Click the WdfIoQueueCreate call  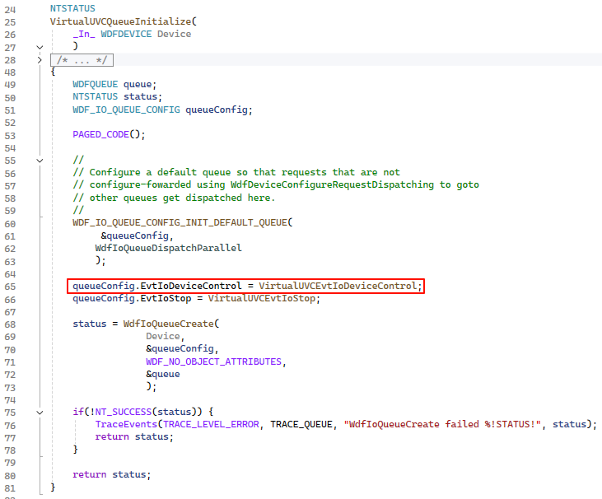coord(169,324)
